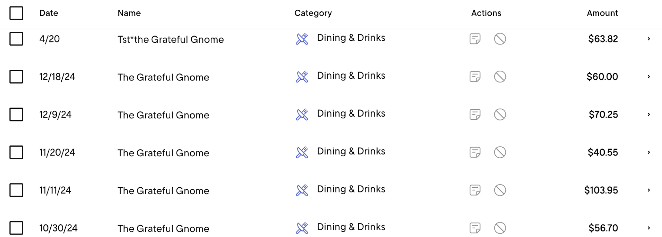Expand the 12/18/24 row chevron arrow
Viewport: 662px width, 237px height.
click(x=649, y=77)
